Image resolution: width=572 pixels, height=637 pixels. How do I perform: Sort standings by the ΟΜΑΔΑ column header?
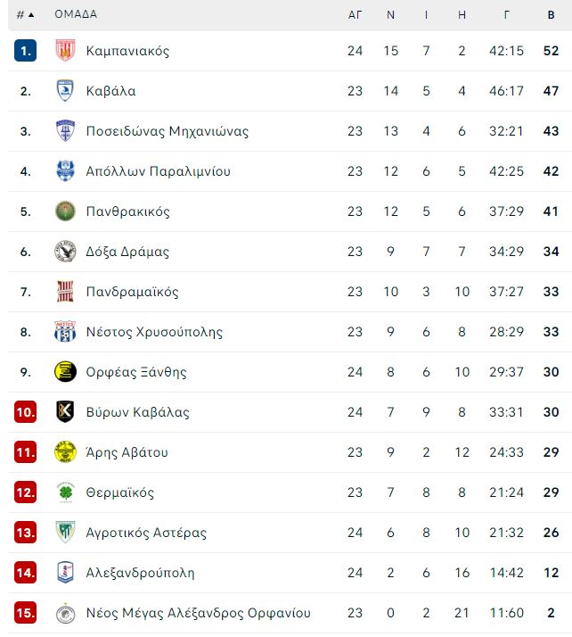(76, 14)
